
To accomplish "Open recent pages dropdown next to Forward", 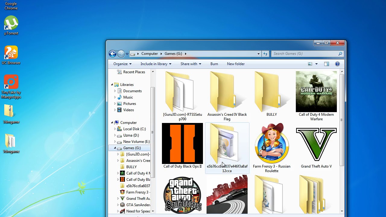I will (127, 54).
